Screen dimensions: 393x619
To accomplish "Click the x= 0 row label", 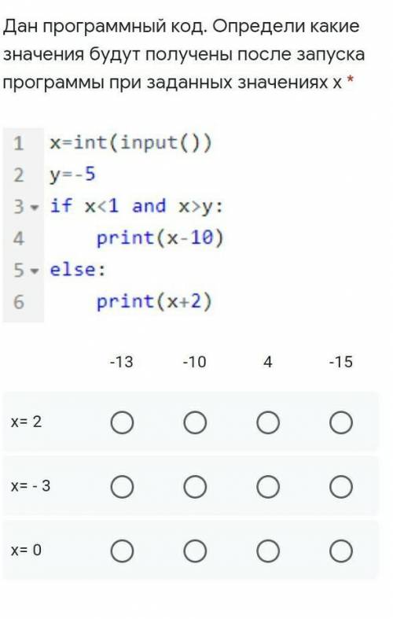I will tap(26, 550).
